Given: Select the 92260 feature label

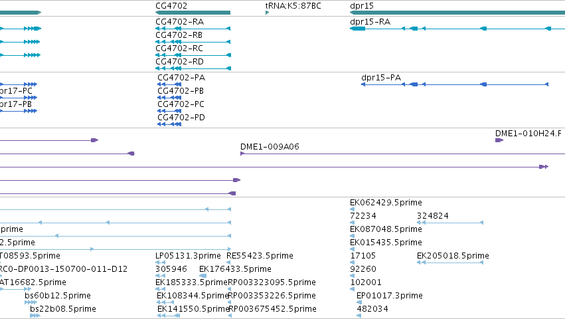Looking at the screenshot, I should 363,269.
